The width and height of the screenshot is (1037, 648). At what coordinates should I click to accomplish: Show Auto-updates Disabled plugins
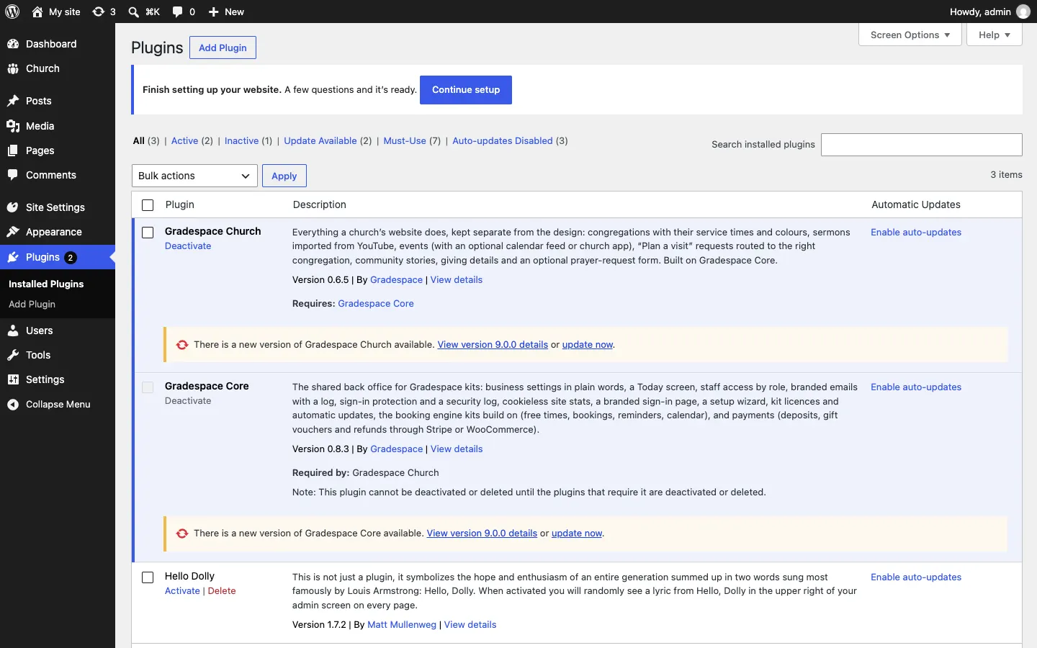coord(503,141)
